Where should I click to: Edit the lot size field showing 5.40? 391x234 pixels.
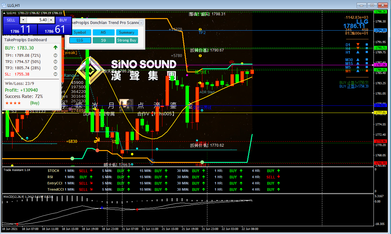(x=37, y=20)
